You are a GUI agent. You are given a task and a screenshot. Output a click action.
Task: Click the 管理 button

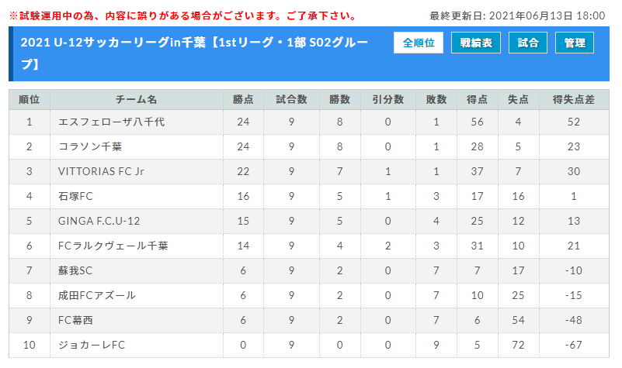tap(574, 43)
